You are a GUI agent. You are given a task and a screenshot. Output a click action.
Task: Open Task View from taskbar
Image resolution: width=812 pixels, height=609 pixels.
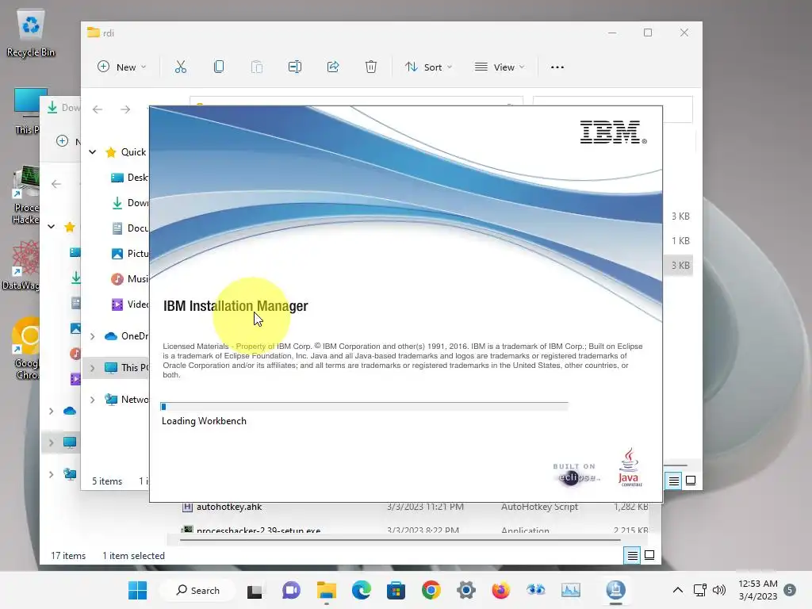pos(255,590)
